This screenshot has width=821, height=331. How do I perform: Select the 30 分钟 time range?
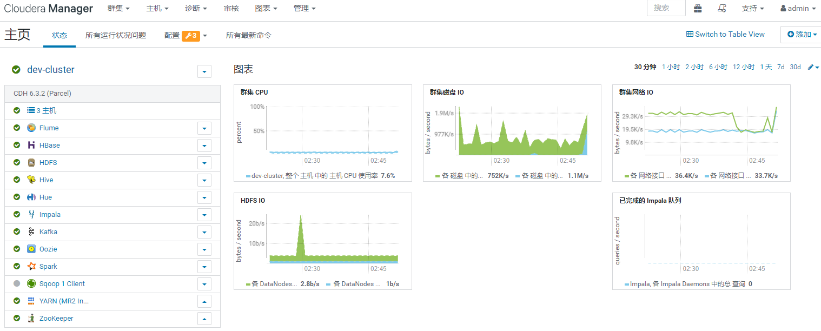click(x=645, y=67)
